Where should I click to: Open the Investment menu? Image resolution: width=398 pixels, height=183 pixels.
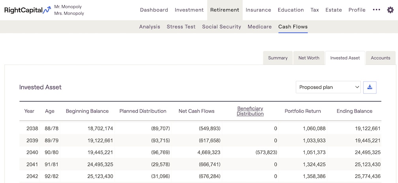189,10
